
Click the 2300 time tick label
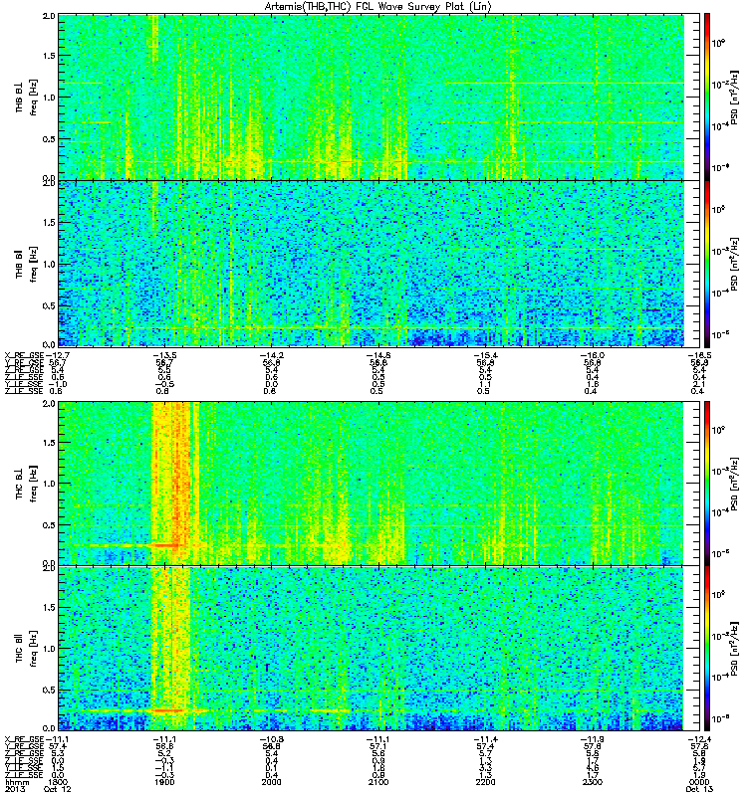point(592,782)
